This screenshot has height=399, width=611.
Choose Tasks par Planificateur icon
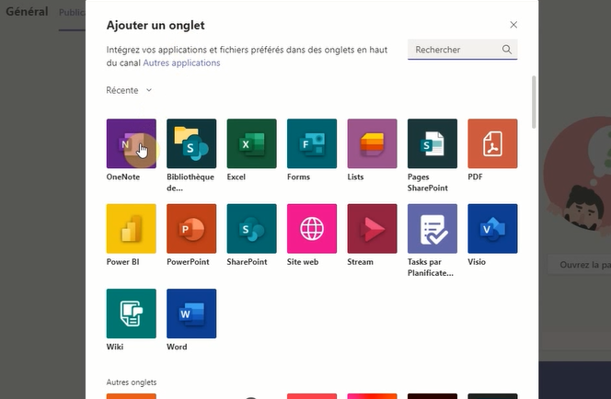pos(432,229)
